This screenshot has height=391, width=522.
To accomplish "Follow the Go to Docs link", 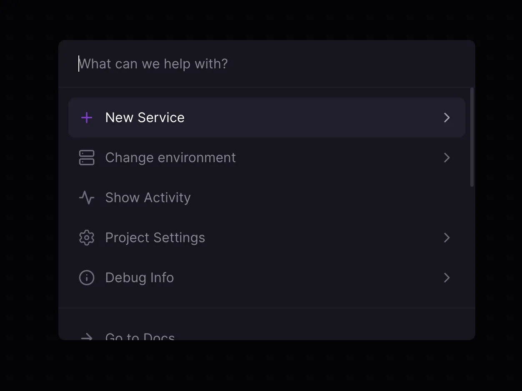I will (x=140, y=336).
